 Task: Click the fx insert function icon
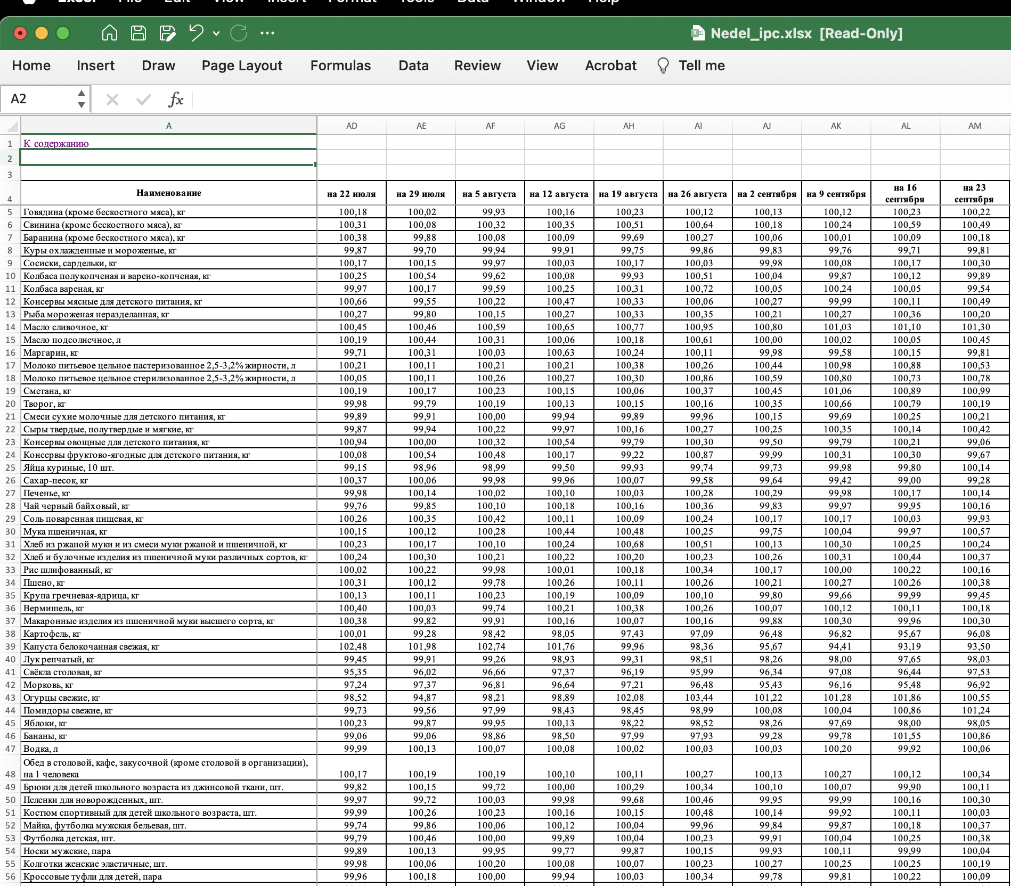click(175, 99)
